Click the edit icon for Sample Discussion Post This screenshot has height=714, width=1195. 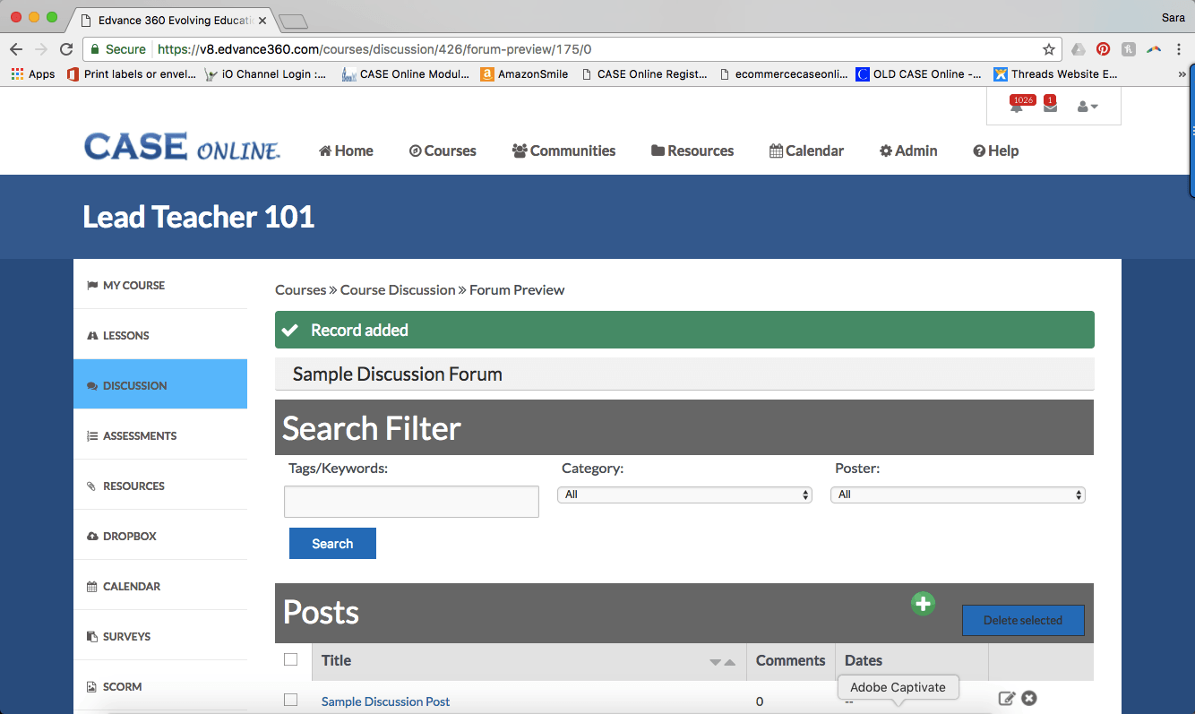(1007, 699)
